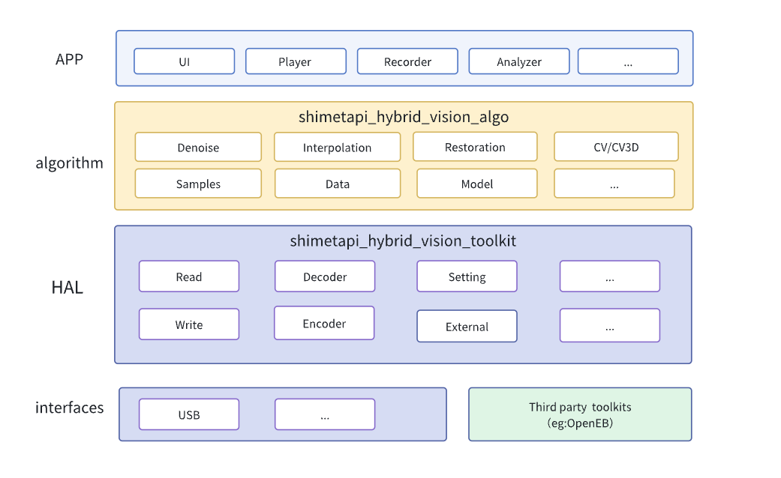
Task: Click the shimetapi_hybrid_vision_toolkit title
Action: tap(403, 240)
